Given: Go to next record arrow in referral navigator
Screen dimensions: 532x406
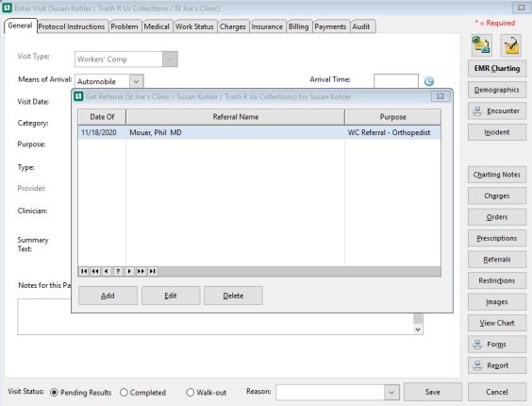Looking at the screenshot, I should 129,271.
